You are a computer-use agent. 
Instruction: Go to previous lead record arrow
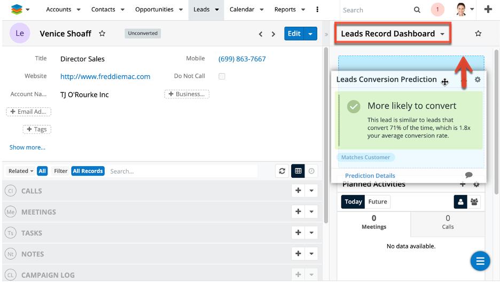(261, 34)
